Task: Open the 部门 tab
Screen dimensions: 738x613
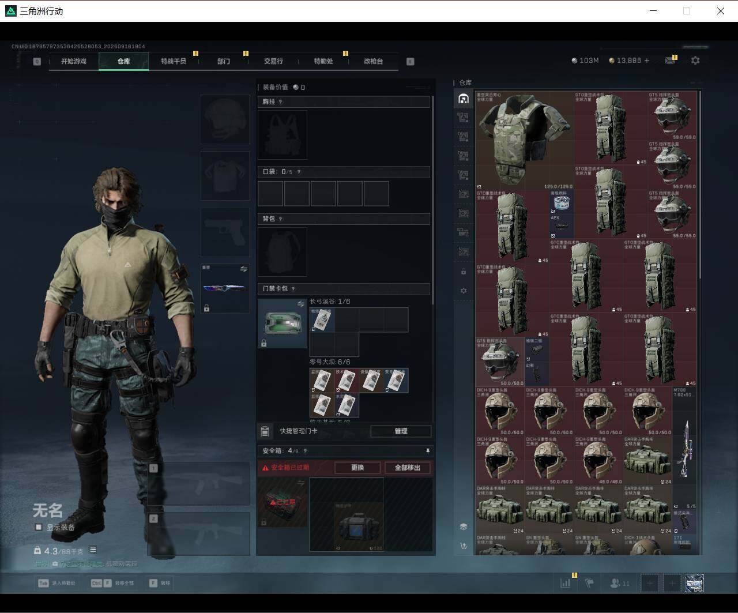Action: pyautogui.click(x=224, y=61)
